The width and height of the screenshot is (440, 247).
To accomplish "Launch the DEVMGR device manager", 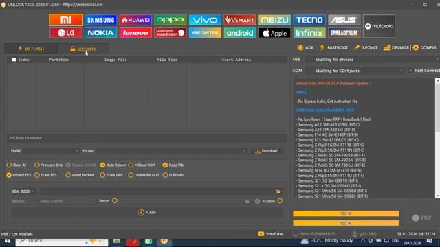I will point(397,47).
